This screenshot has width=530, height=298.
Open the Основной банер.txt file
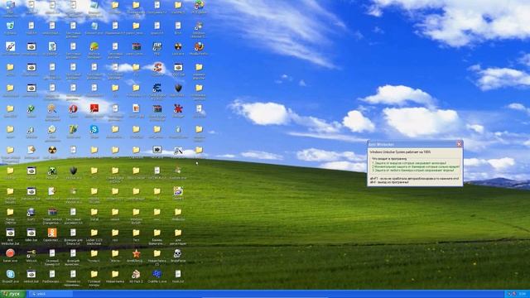[52, 253]
